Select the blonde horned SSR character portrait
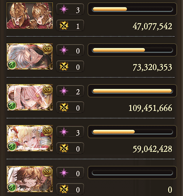Viewport: 183px width, 196px height. [x=29, y=138]
